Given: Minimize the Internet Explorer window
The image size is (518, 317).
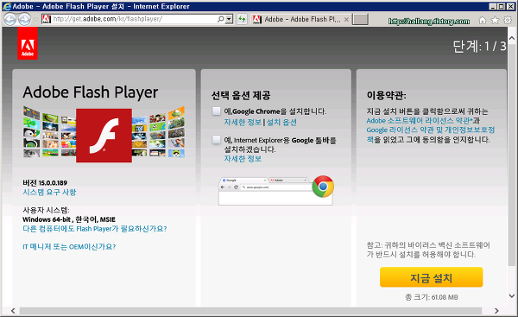Looking at the screenshot, I should [x=493, y=6].
